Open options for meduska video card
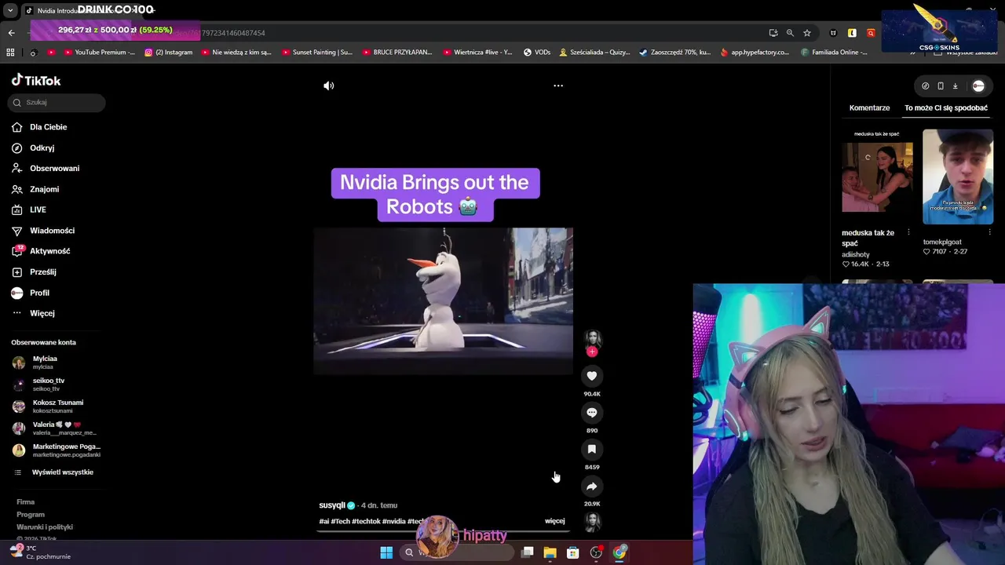The height and width of the screenshot is (565, 1005). 908,232
